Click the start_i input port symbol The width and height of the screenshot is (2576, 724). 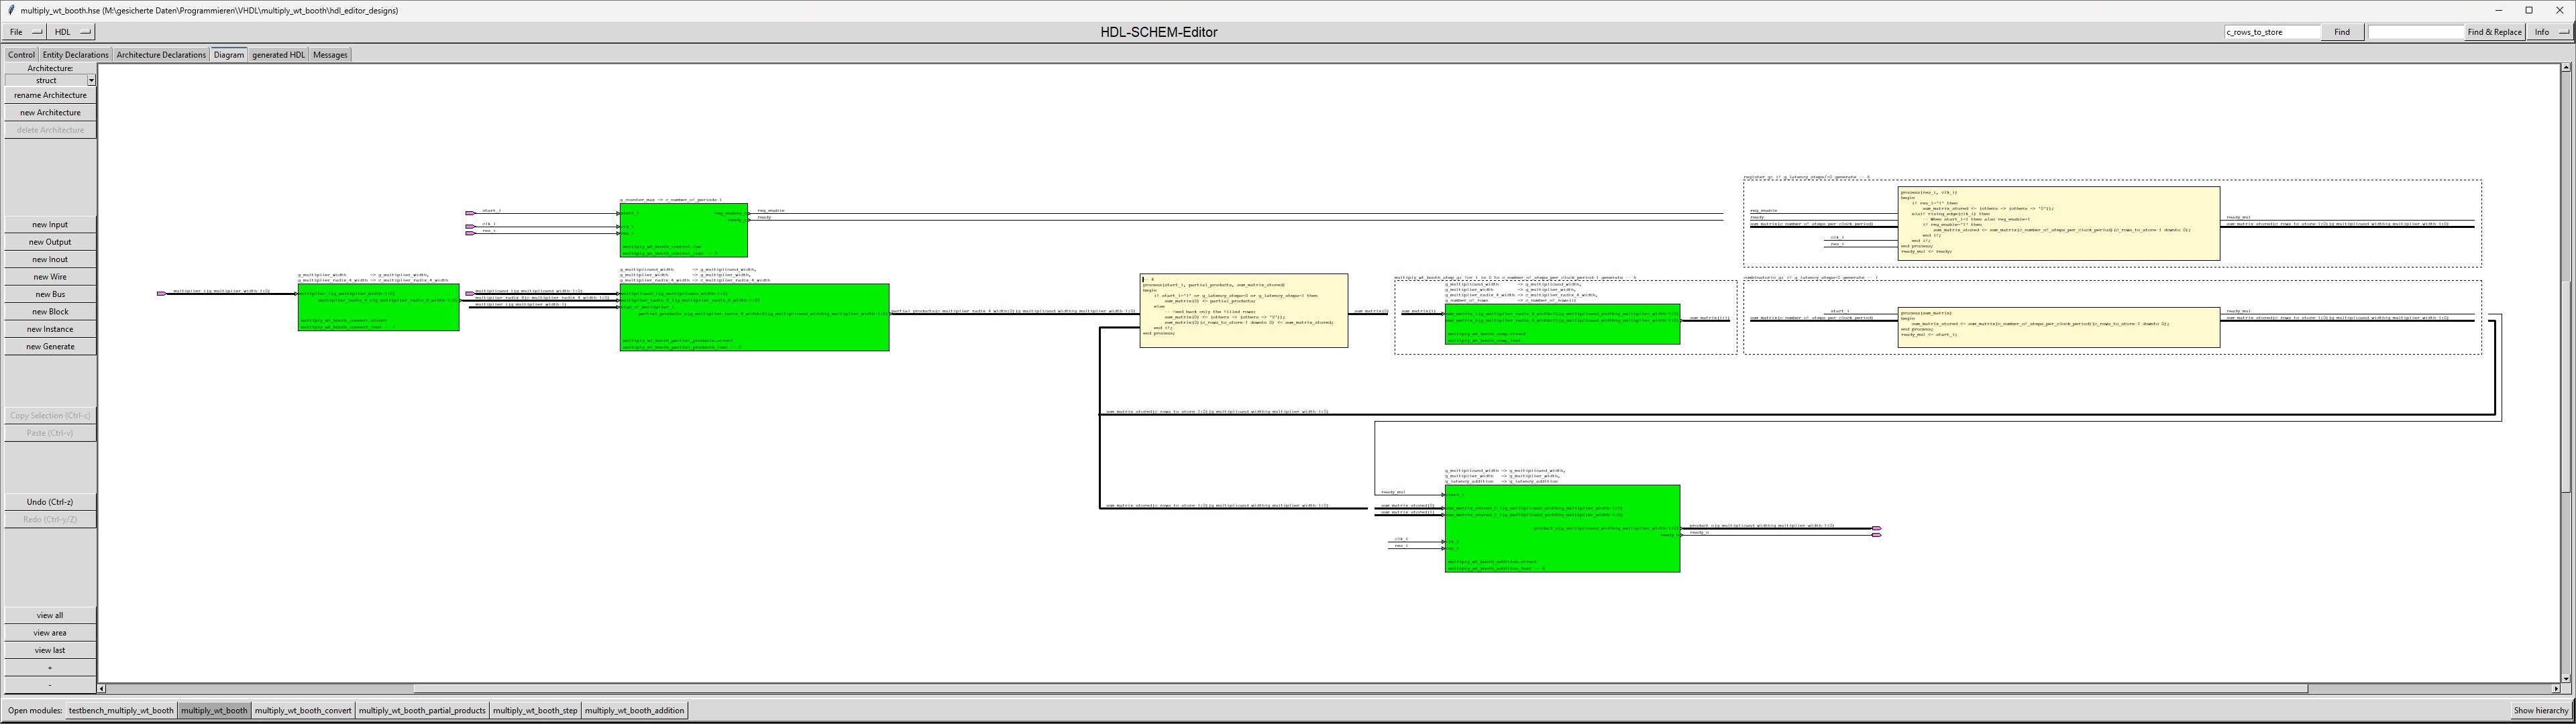click(x=470, y=213)
